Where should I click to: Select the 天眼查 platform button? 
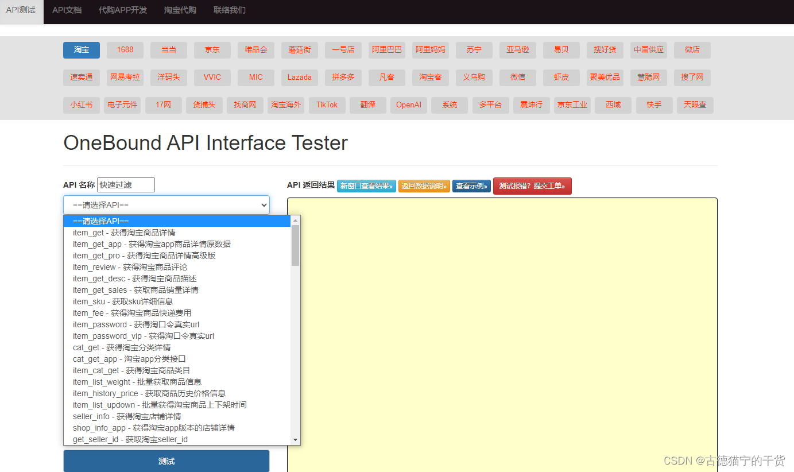[695, 105]
